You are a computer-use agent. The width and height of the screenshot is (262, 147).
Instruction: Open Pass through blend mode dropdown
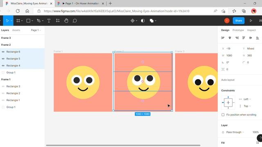pyautogui.click(x=235, y=132)
